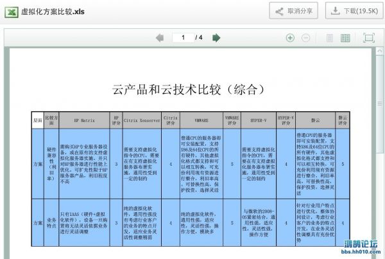
Task: Click the vertical scrollbar thumb
Action: click(x=380, y=104)
